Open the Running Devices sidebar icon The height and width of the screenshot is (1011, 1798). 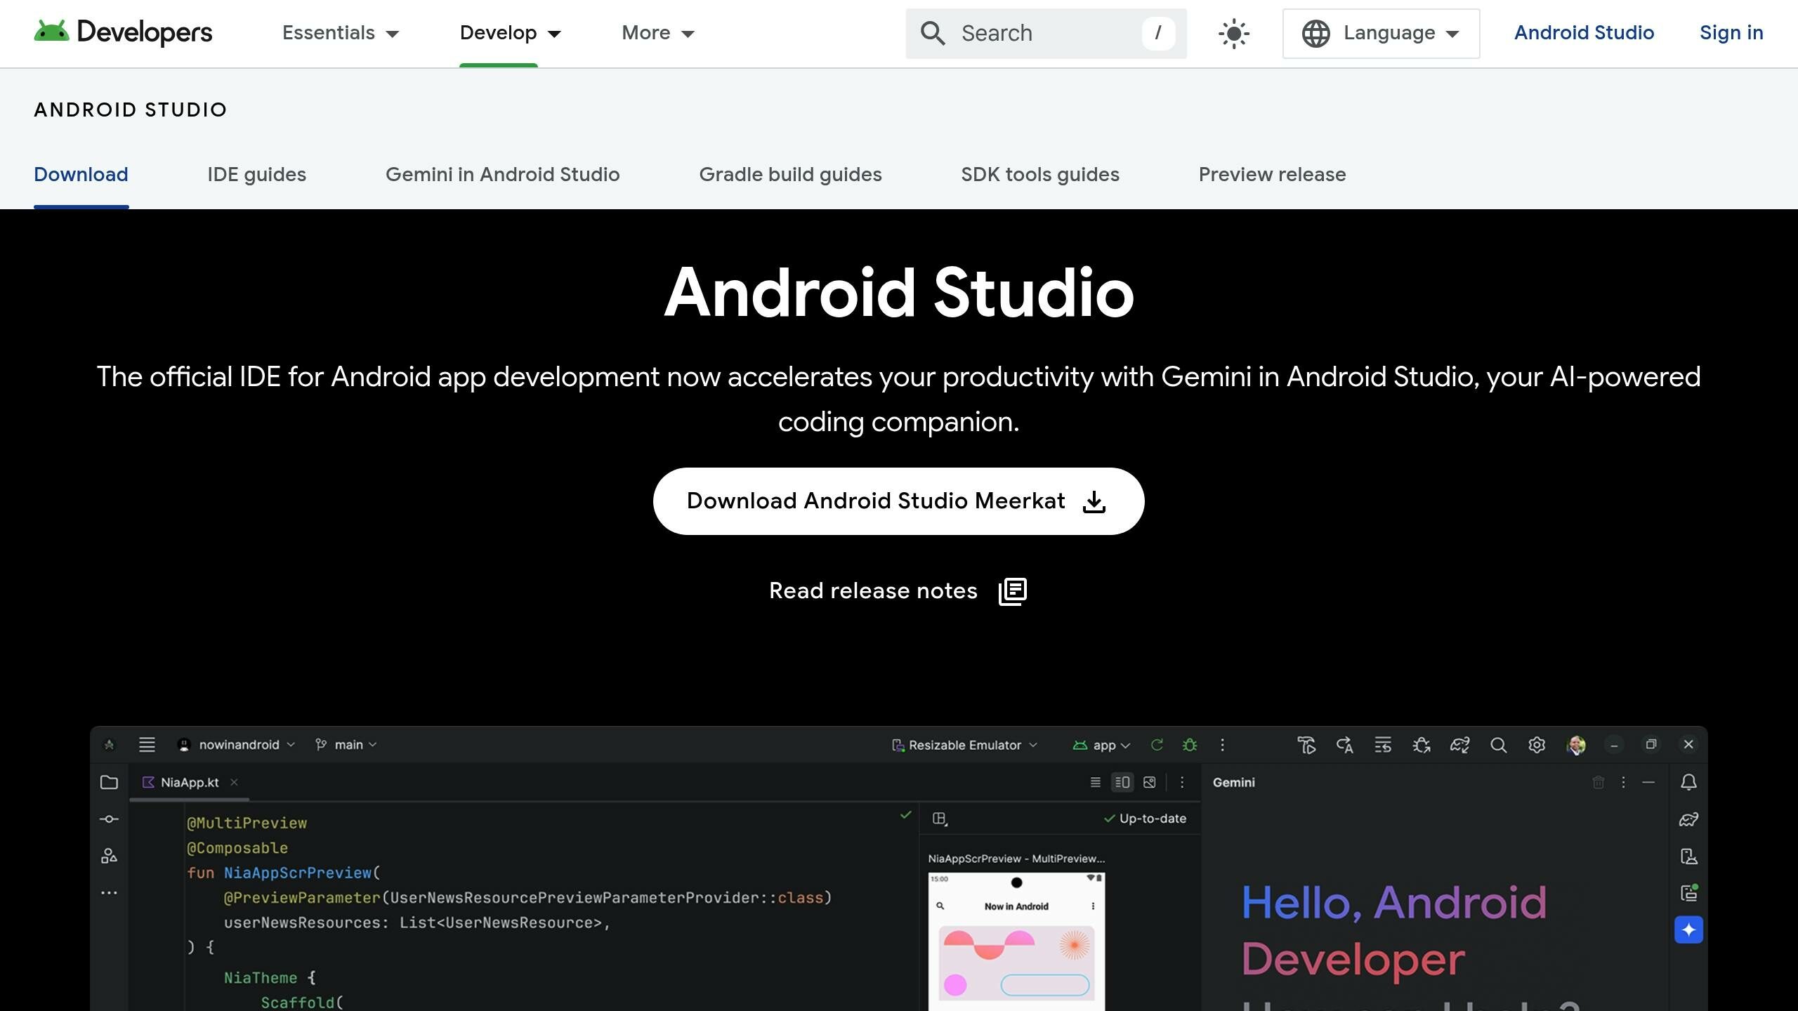tap(1688, 893)
